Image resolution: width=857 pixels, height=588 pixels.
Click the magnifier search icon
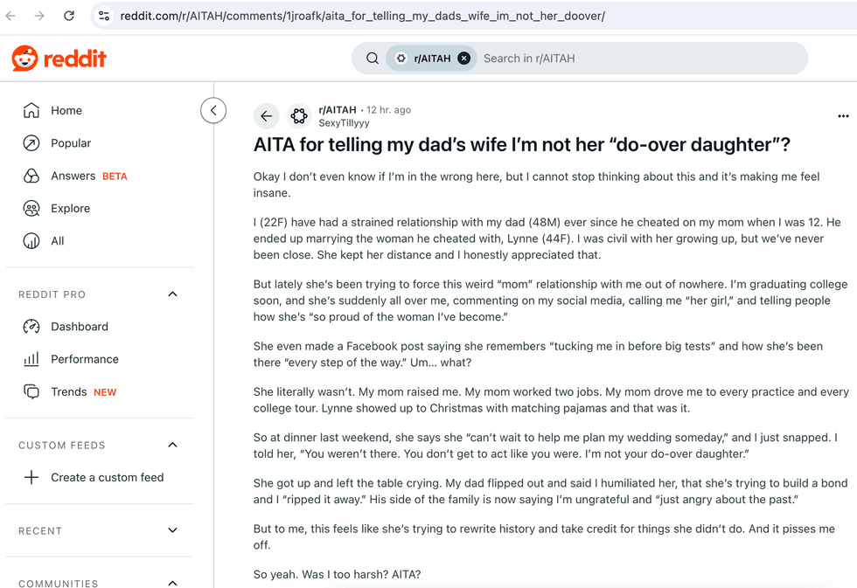click(373, 59)
